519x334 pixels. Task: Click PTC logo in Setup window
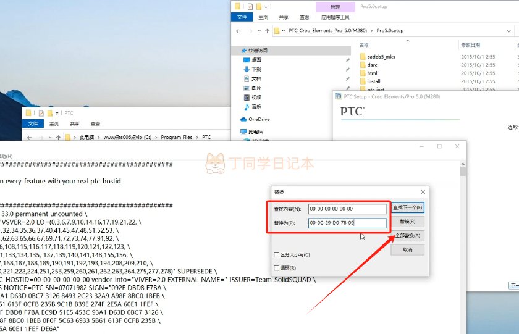pyautogui.click(x=352, y=112)
